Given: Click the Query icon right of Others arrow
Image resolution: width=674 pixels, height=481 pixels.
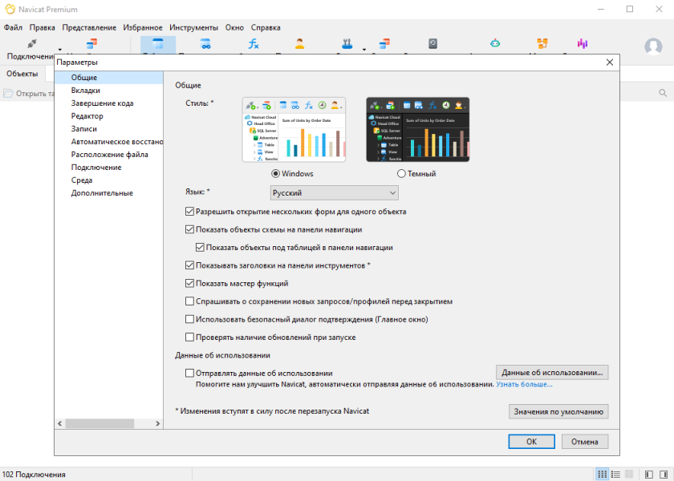Looking at the screenshot, I should click(384, 43).
